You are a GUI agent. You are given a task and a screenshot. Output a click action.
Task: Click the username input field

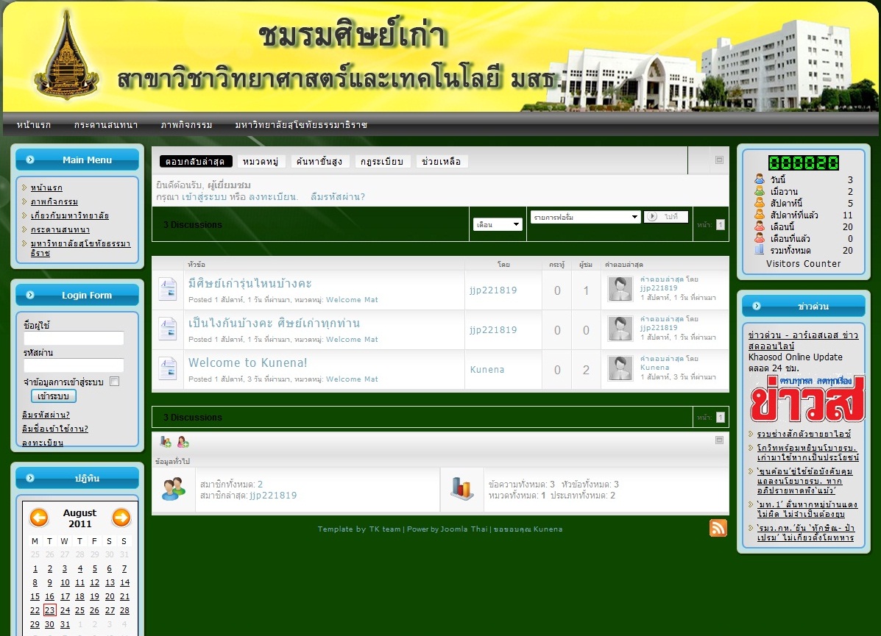(74, 338)
